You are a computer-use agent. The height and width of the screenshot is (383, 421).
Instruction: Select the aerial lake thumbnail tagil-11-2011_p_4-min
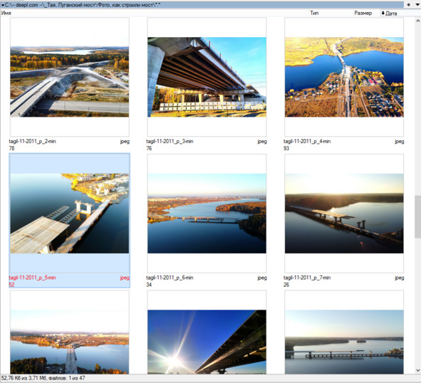click(x=344, y=77)
